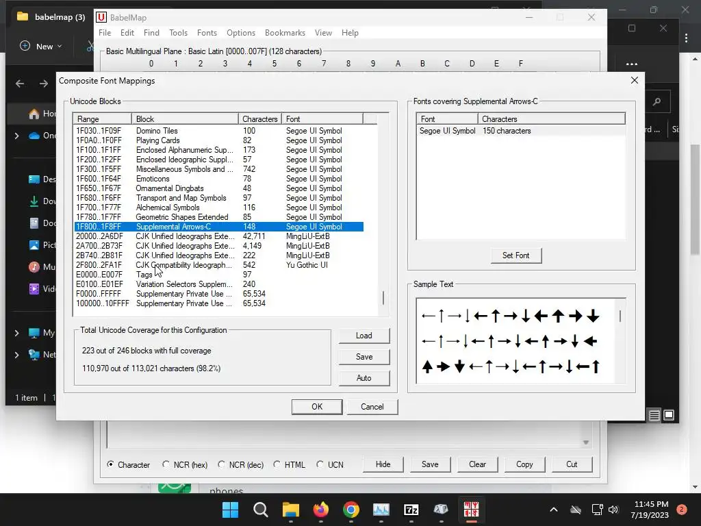
Task: Click the Set Font button
Action: pyautogui.click(x=516, y=255)
